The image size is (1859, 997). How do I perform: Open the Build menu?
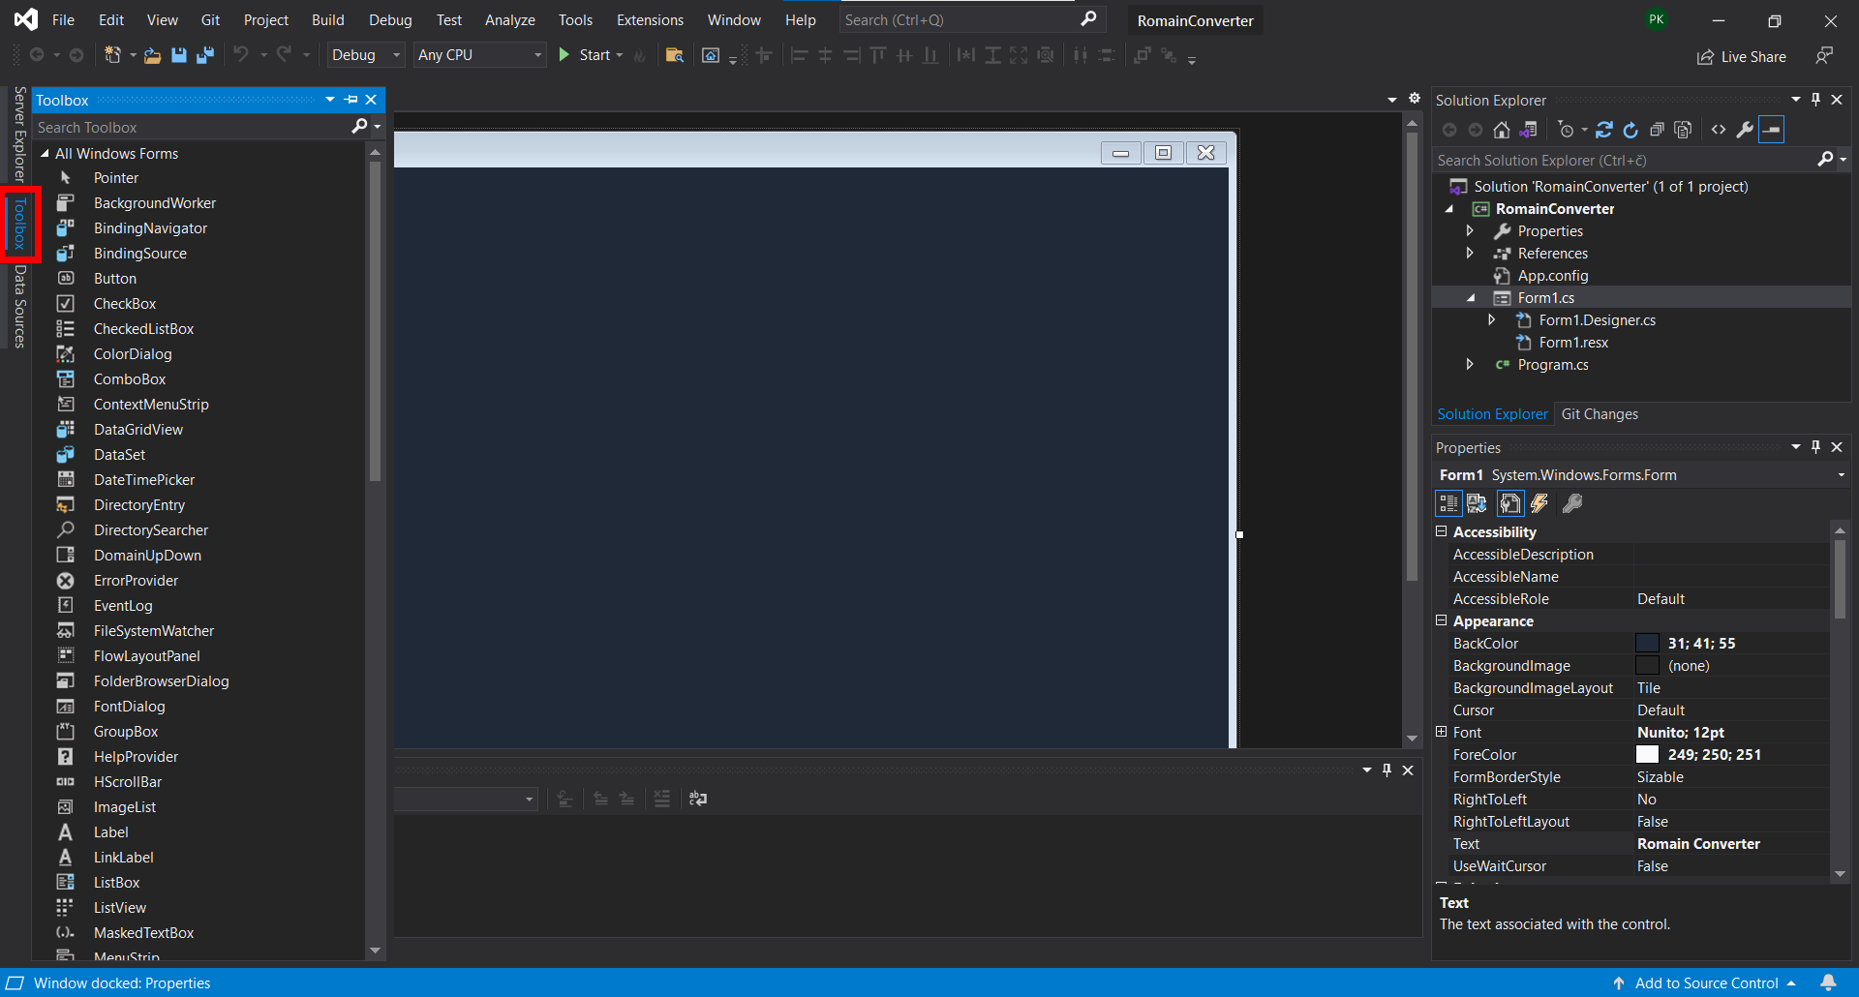click(327, 19)
